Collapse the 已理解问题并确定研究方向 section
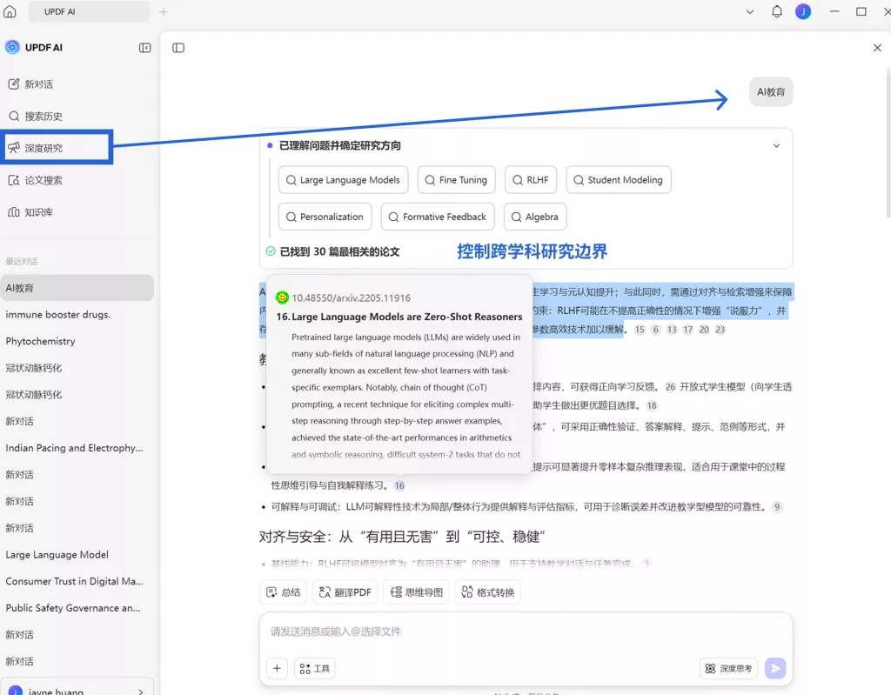Image resolution: width=891 pixels, height=695 pixels. 776,145
